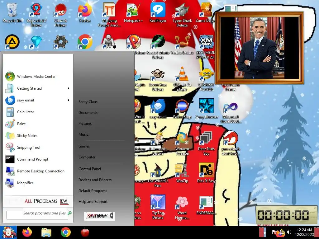The width and height of the screenshot is (319, 239).
Task: Open Typer Shark Deluxe shortcut
Action: [x=182, y=15]
